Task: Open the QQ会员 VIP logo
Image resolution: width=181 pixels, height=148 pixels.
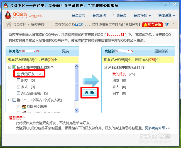Action: coord(16,15)
